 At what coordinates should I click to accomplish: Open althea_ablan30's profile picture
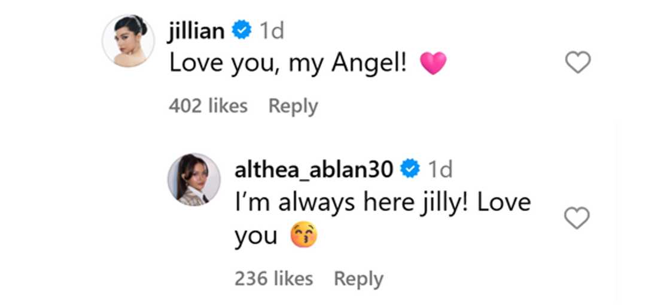tap(194, 180)
